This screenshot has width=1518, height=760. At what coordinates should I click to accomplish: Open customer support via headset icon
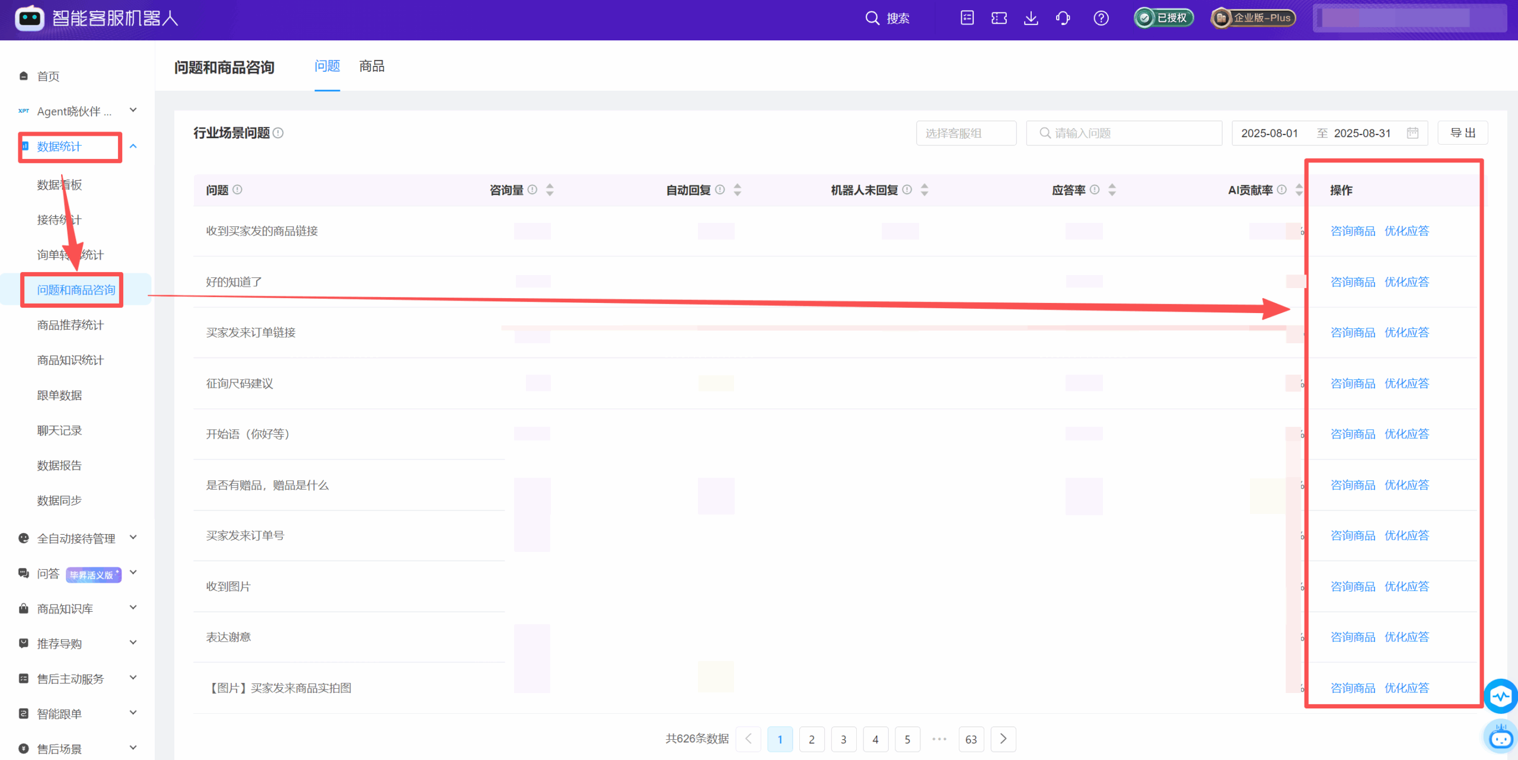pos(1063,18)
